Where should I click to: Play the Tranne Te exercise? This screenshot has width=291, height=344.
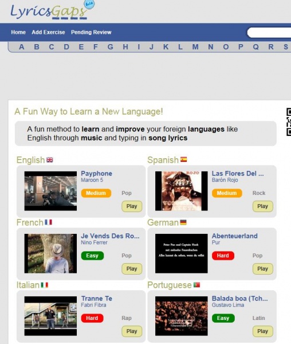pyautogui.click(x=132, y=331)
